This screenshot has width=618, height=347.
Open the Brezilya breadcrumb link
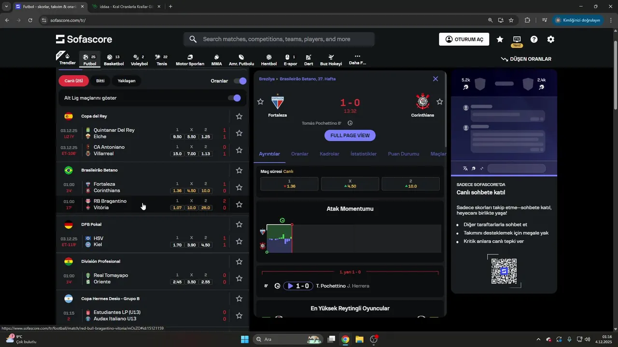click(267, 79)
